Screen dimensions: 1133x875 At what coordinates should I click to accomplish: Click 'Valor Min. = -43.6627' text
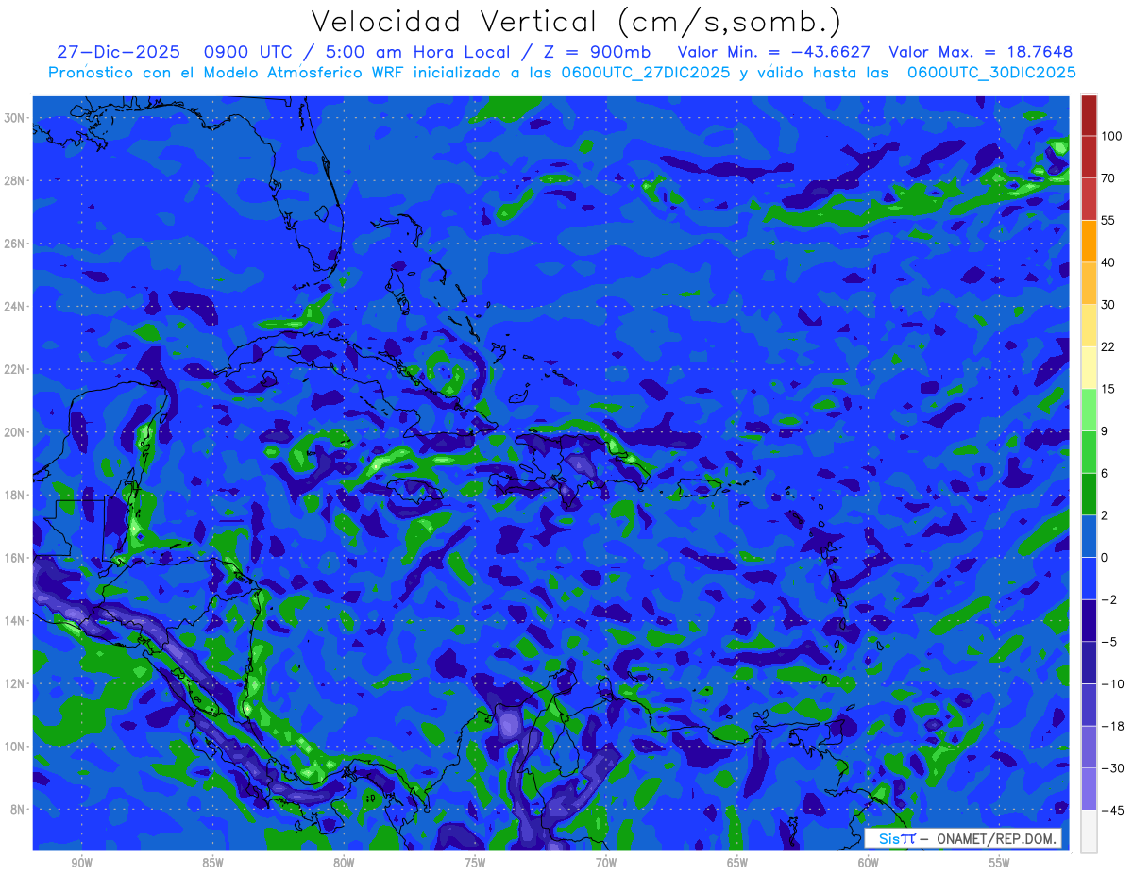(774, 52)
